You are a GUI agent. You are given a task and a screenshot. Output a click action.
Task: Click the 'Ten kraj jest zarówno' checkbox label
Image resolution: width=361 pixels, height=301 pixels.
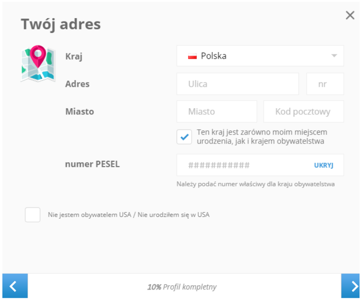click(262, 137)
